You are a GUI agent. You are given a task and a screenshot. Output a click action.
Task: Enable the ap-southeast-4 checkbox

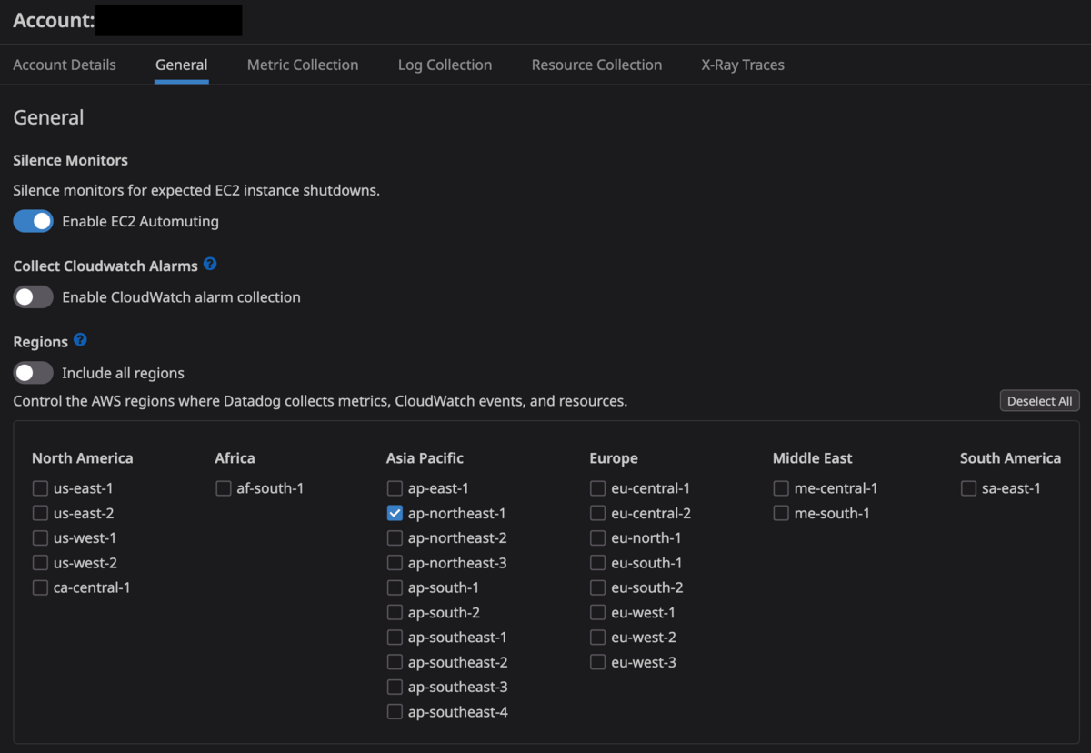coord(395,712)
